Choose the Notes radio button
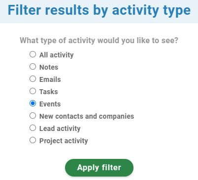 (x=33, y=67)
